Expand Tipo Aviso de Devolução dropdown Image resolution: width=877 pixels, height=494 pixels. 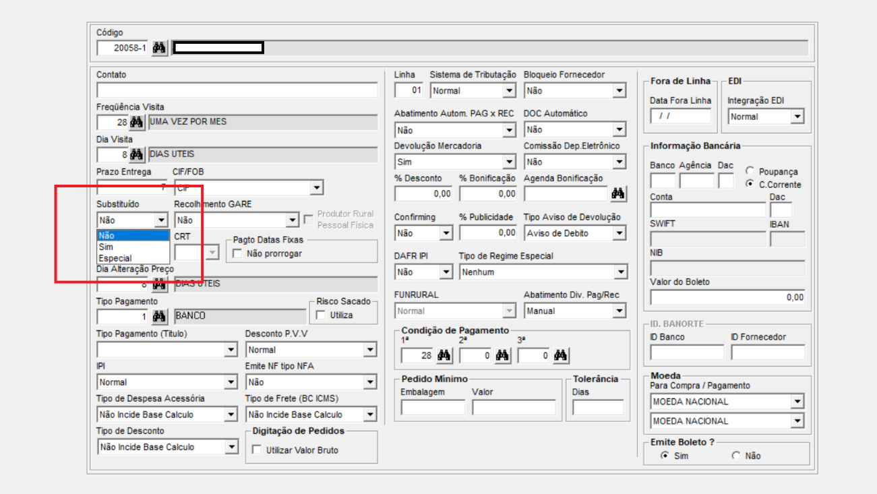click(619, 234)
